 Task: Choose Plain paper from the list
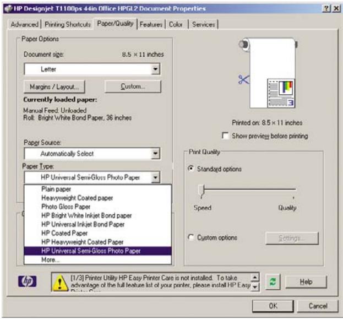97,189
